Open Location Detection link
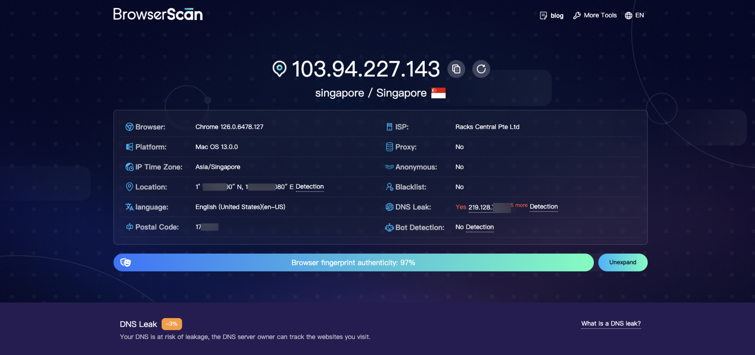Image resolution: width=755 pixels, height=355 pixels. tap(310, 187)
